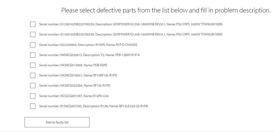This screenshot has height=132, width=274.
Task: Select the K14PA-U24 checkbox
Action: (33, 96)
